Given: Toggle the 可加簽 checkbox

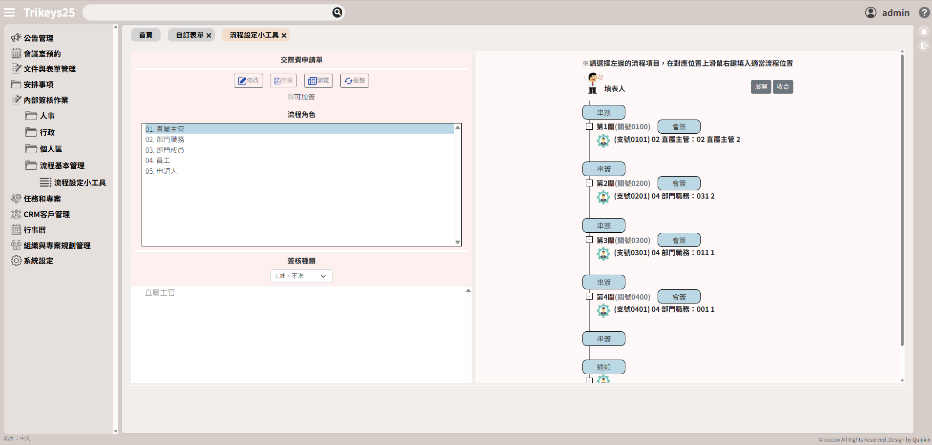Looking at the screenshot, I should (291, 97).
